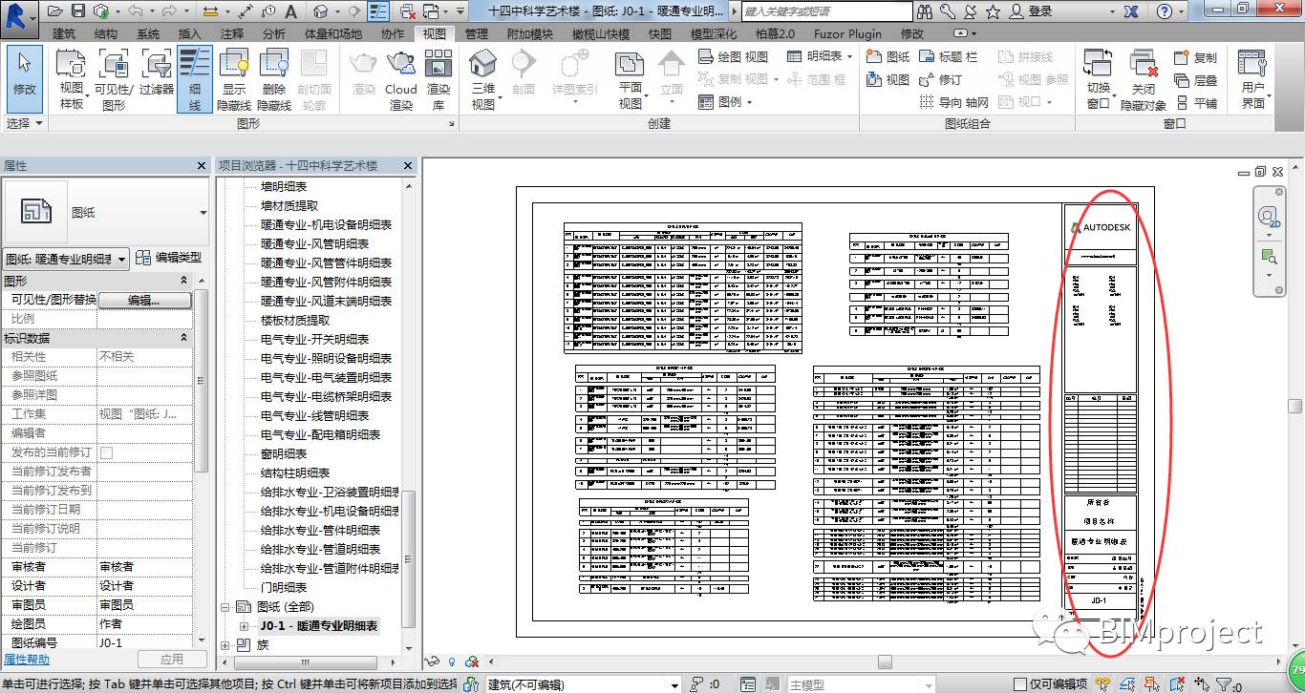Screen dimensions: 1305x693
Task: Select Remove Hidden Lines (删除隐藏线) tool
Action: coord(274,79)
